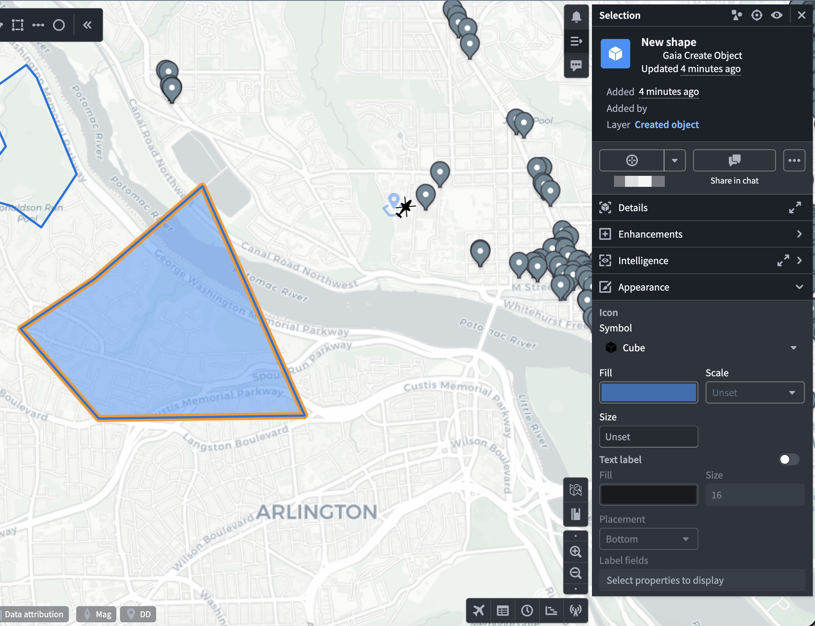
Task: Click the airplane icon in bottom toolbar
Action: point(478,610)
